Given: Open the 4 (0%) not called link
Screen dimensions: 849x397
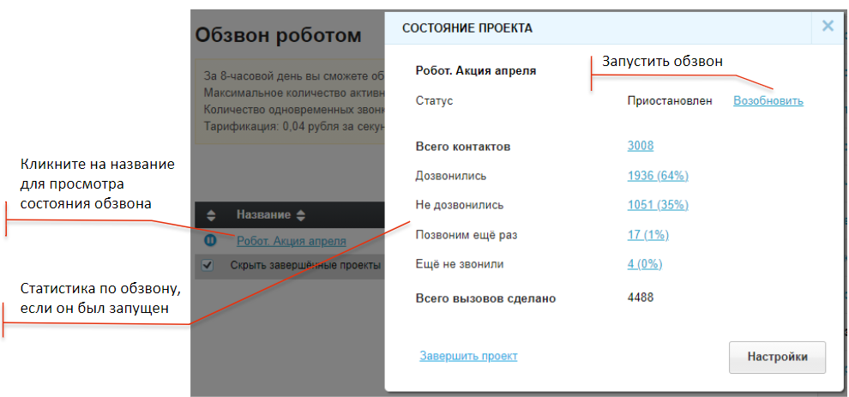Looking at the screenshot, I should coord(645,265).
